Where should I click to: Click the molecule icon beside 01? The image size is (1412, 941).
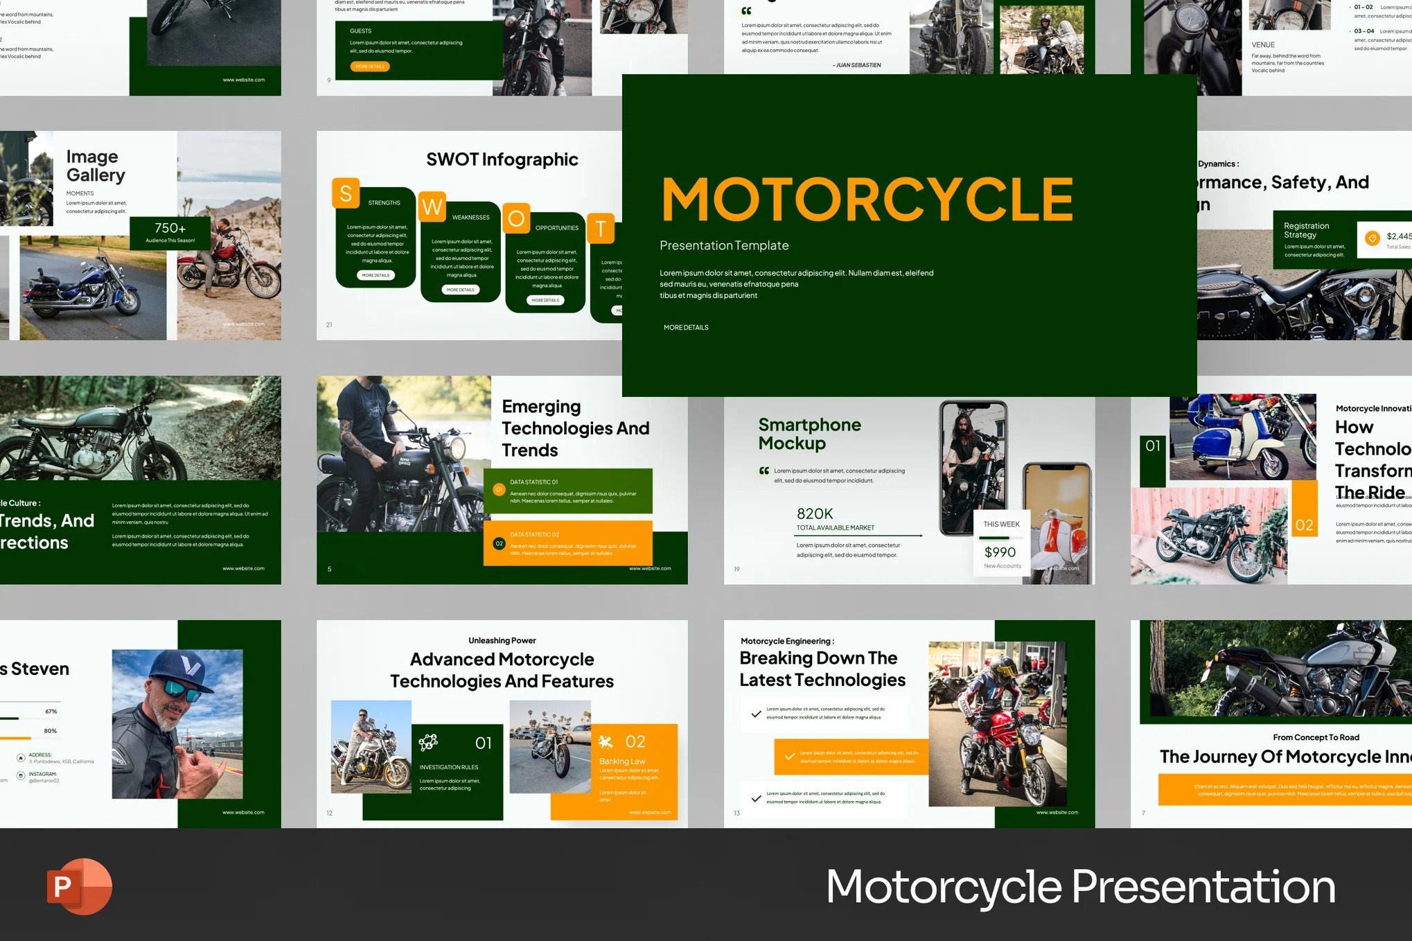click(x=428, y=743)
